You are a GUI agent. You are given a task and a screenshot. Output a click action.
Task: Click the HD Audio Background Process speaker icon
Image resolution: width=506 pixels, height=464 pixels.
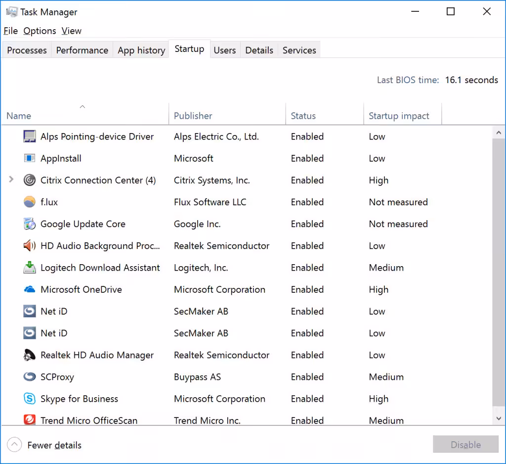tap(29, 245)
